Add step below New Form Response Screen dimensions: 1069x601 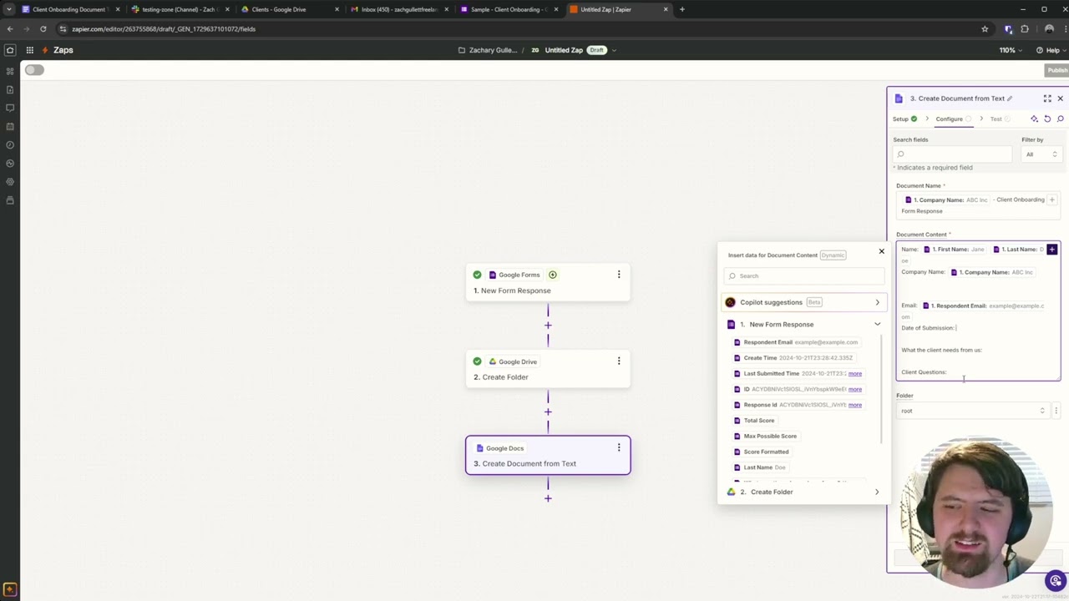(548, 326)
